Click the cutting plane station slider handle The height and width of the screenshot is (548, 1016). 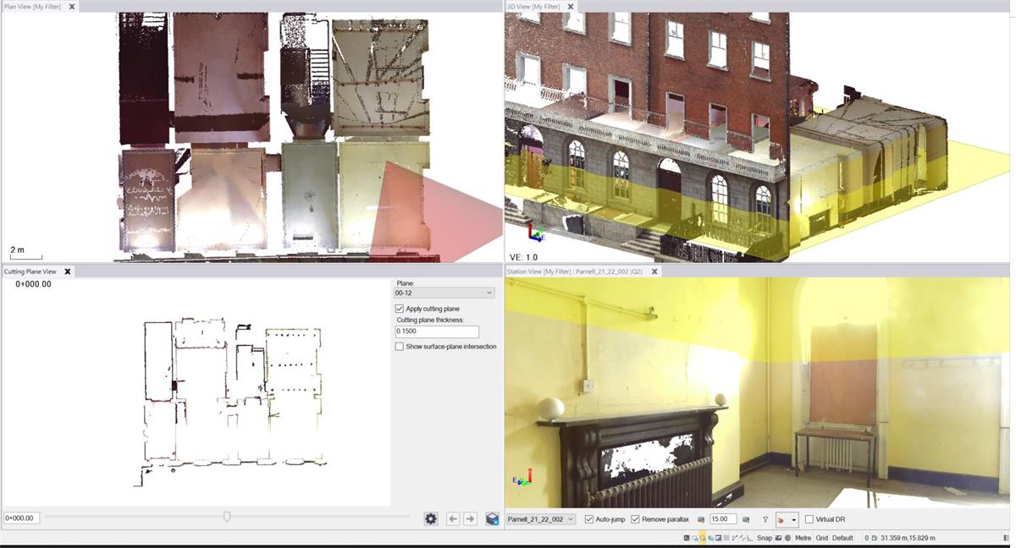(x=226, y=517)
